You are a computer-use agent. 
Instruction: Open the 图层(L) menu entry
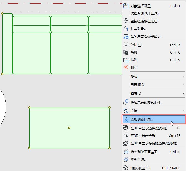pos(154,93)
